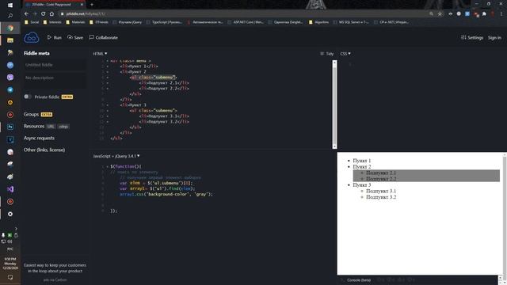Viewport: 507px width, 285px height.
Task: Click Sign in link
Action: coord(494,37)
